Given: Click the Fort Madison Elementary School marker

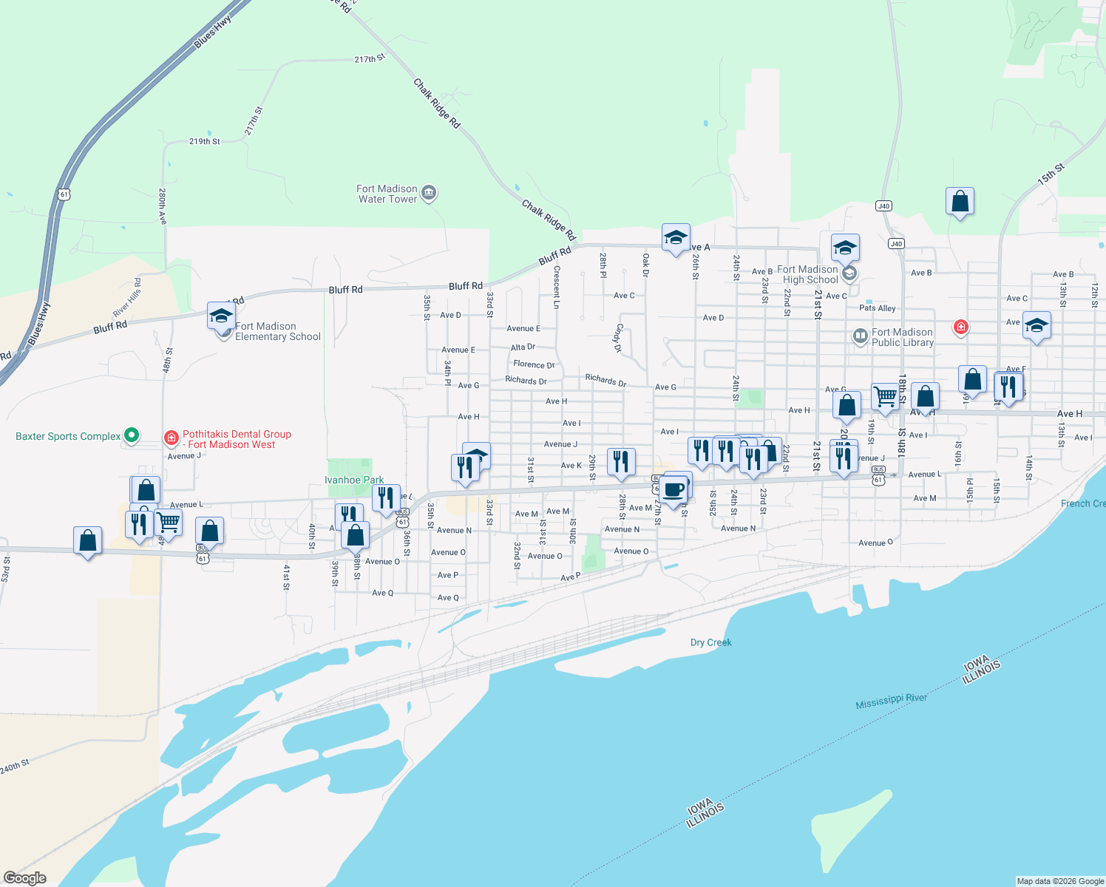Looking at the screenshot, I should coord(222,318).
